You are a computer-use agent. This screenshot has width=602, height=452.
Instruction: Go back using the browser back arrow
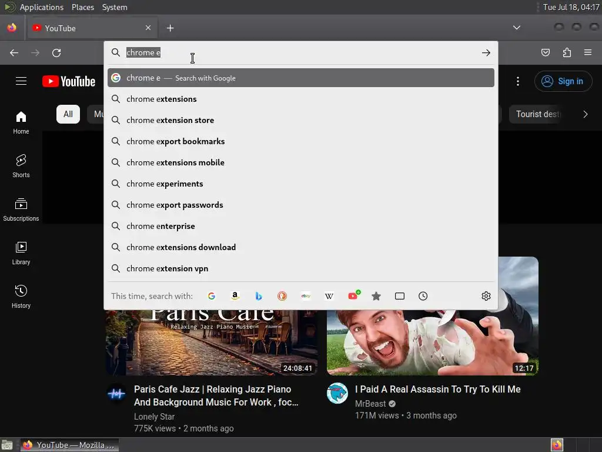[x=14, y=52]
